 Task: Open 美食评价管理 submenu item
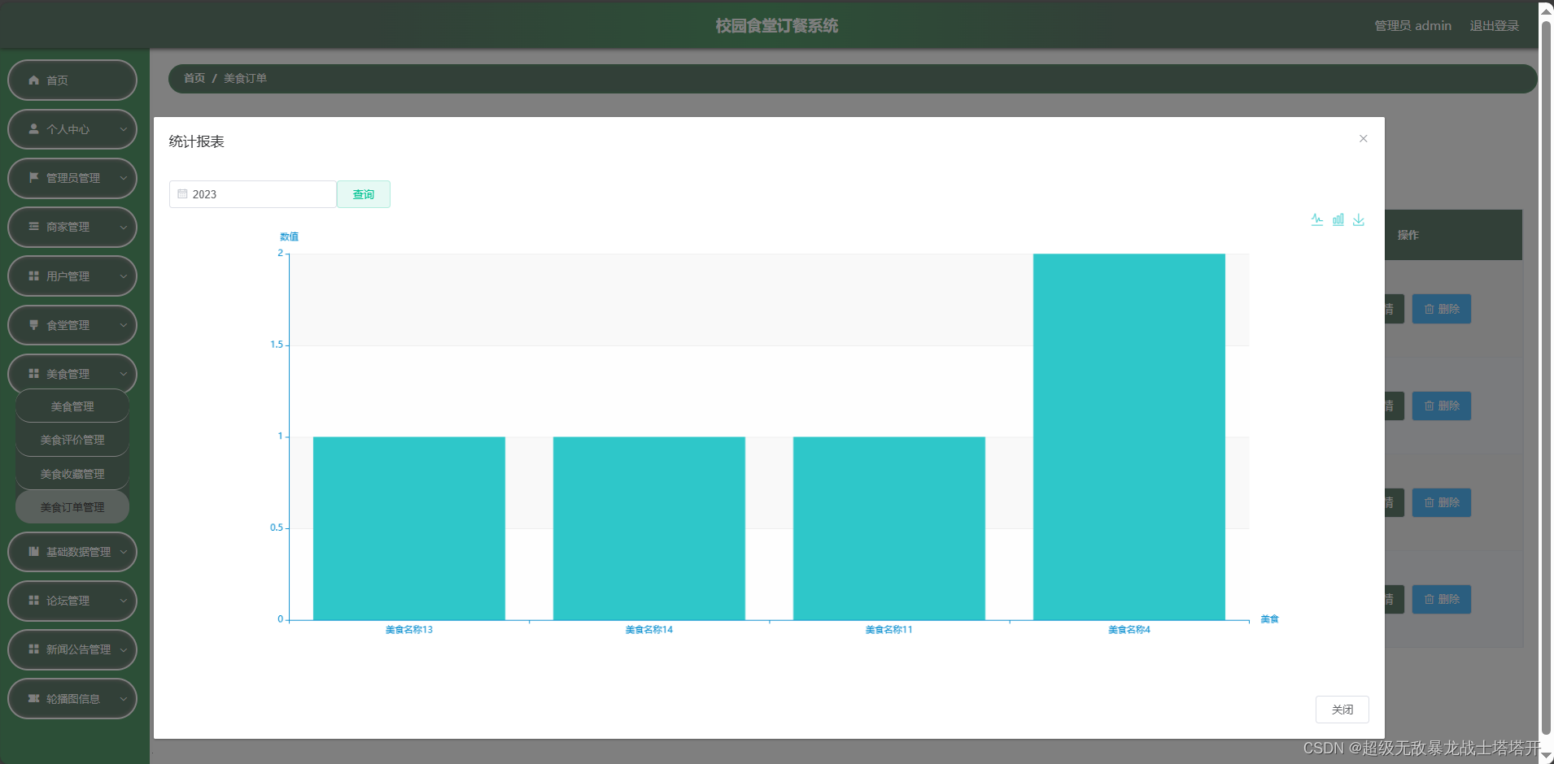tap(72, 440)
